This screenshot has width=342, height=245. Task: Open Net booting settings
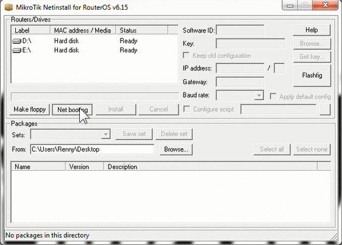pos(72,110)
